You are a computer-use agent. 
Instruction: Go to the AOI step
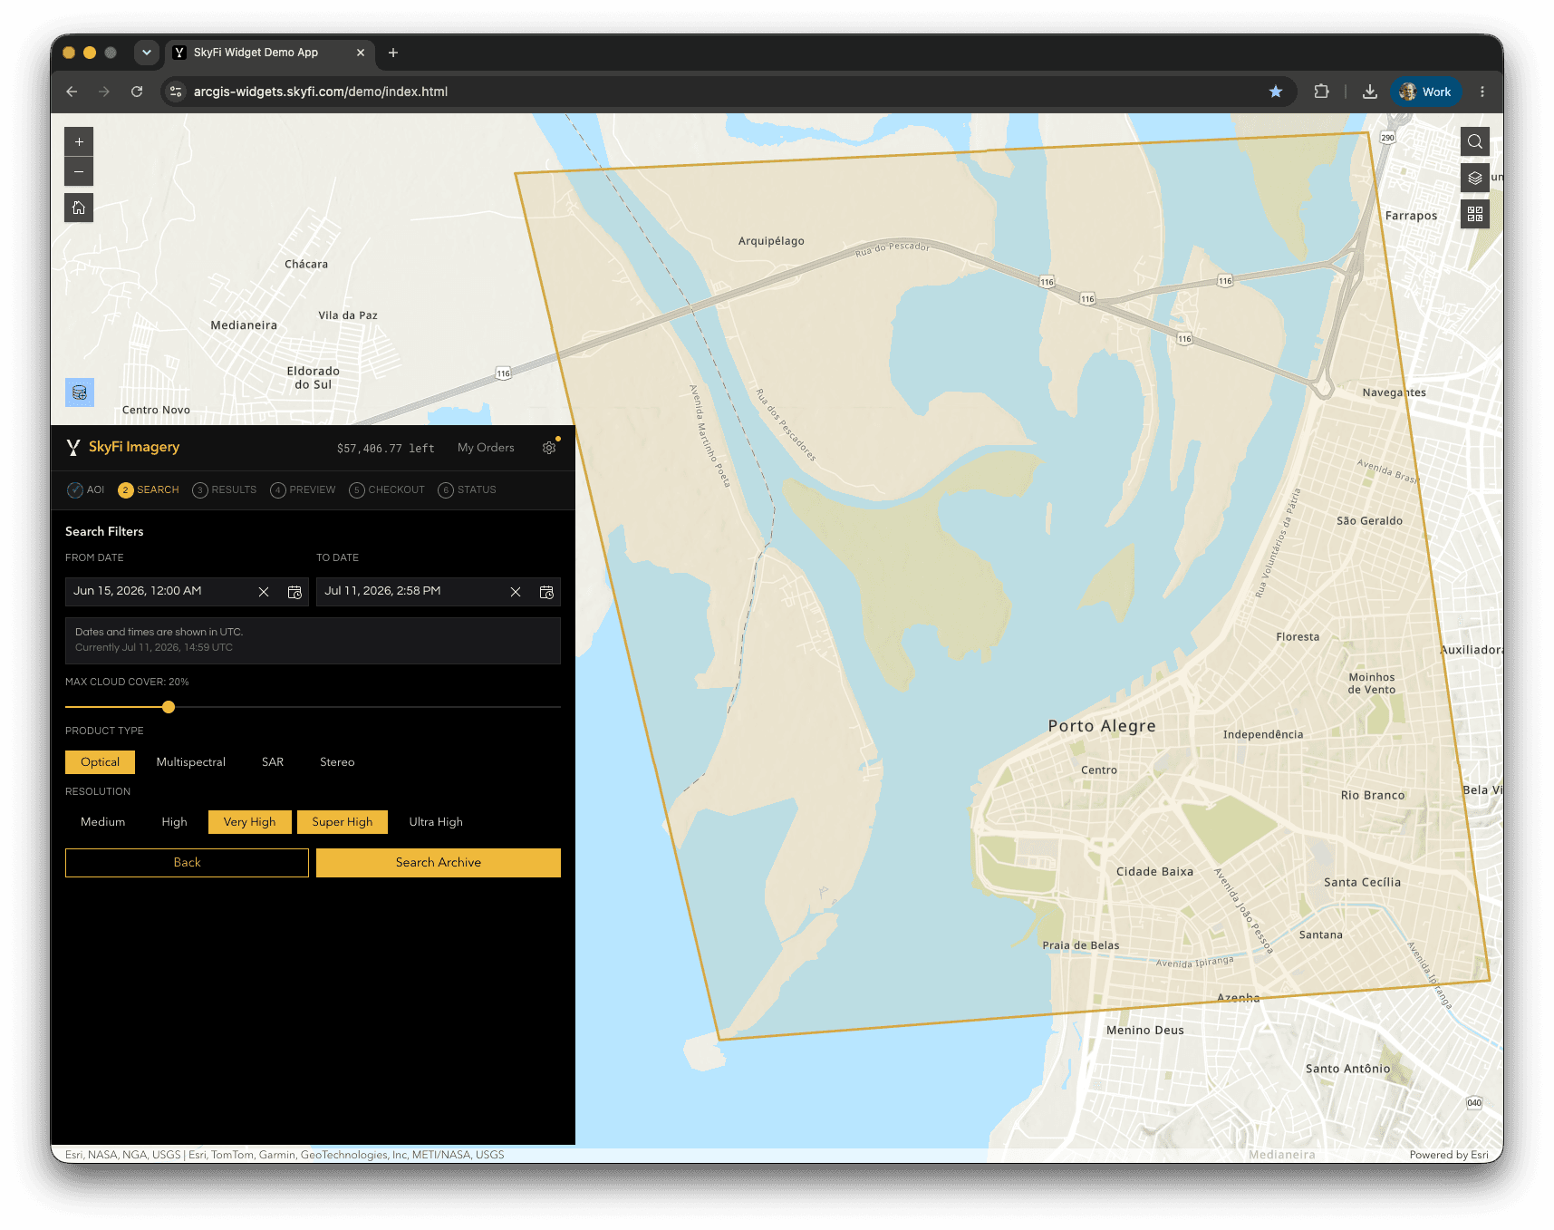(x=86, y=490)
